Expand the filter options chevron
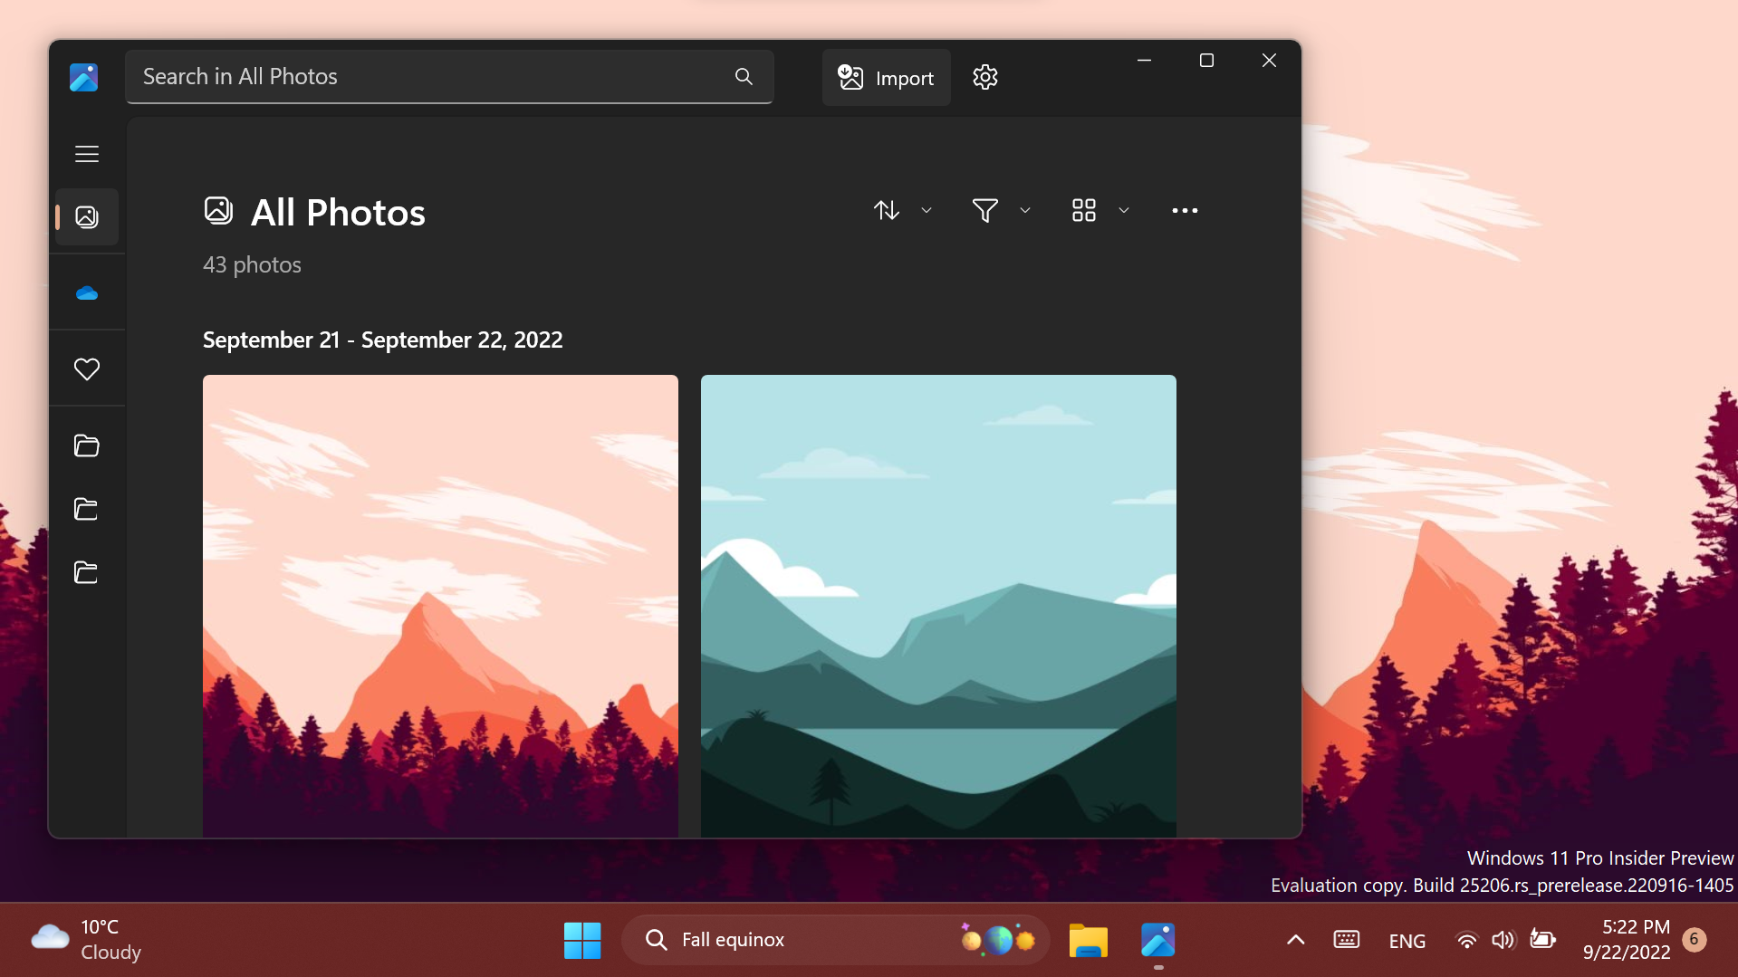1738x977 pixels. (1024, 210)
